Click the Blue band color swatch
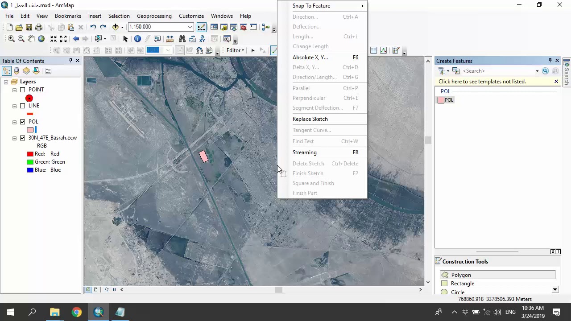571x321 pixels. pyautogui.click(x=30, y=170)
